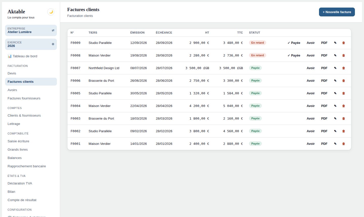The image size is (364, 217).
Task: Click the Payée status badge of F0005
Action: coord(255,93)
